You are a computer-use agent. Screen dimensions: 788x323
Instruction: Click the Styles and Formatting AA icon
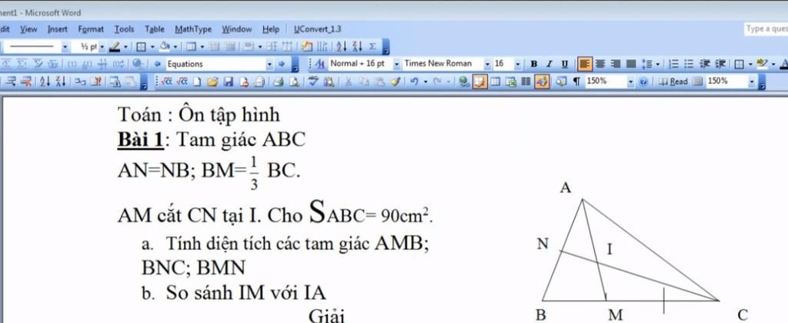[319, 64]
